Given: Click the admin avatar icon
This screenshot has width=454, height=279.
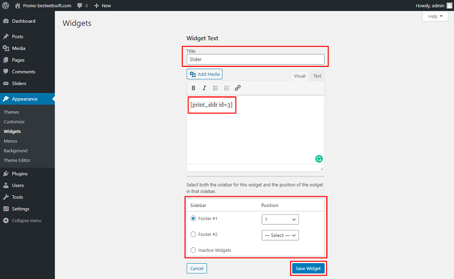Looking at the screenshot, I should pos(449,6).
